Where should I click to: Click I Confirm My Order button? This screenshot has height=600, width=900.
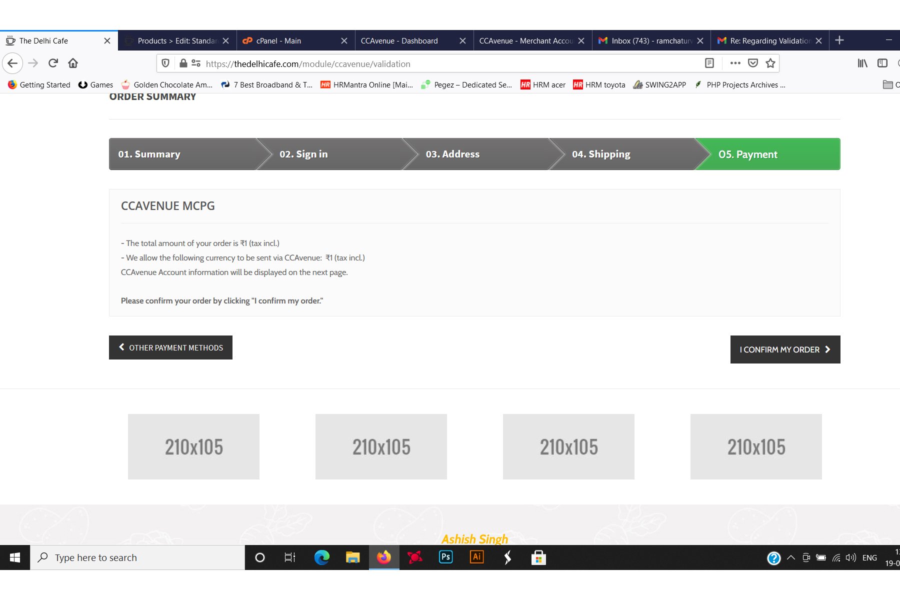coord(785,349)
